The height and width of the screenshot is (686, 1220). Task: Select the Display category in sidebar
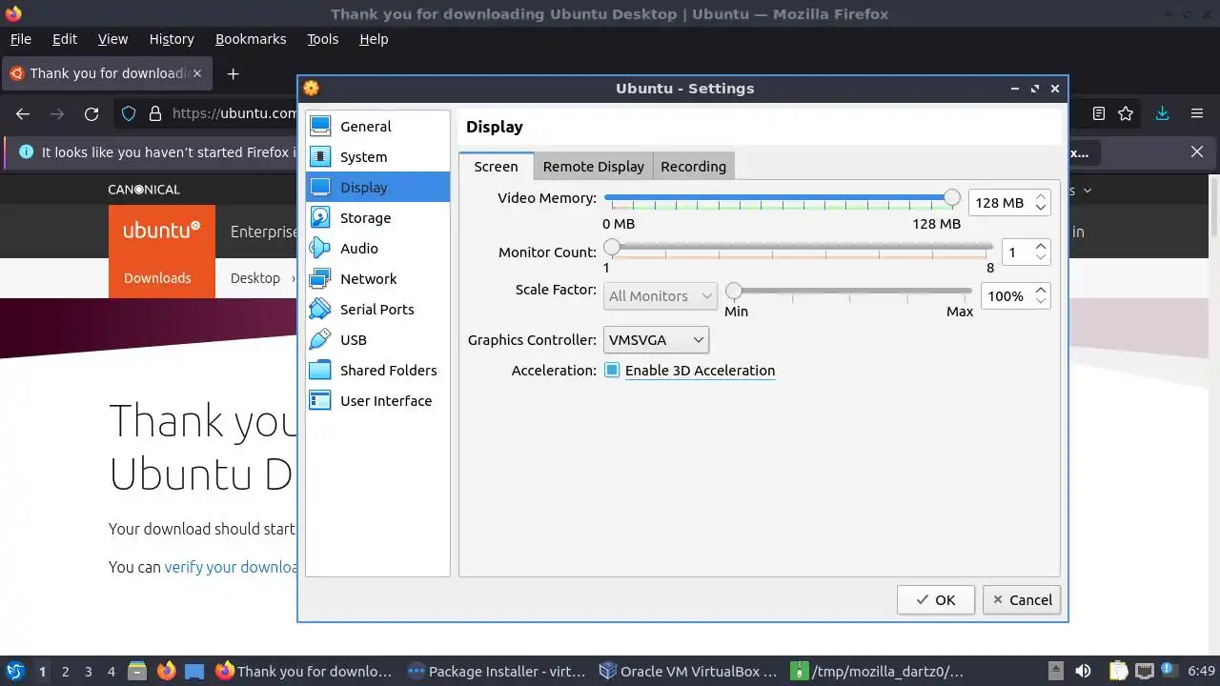[377, 188]
